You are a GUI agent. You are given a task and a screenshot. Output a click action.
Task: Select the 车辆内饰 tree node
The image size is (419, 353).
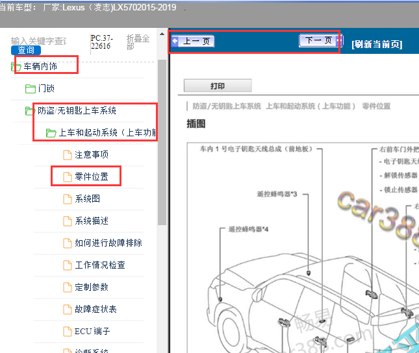point(40,66)
